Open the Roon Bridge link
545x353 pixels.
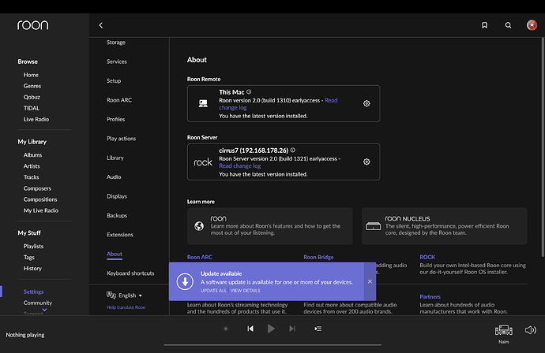[x=318, y=257]
